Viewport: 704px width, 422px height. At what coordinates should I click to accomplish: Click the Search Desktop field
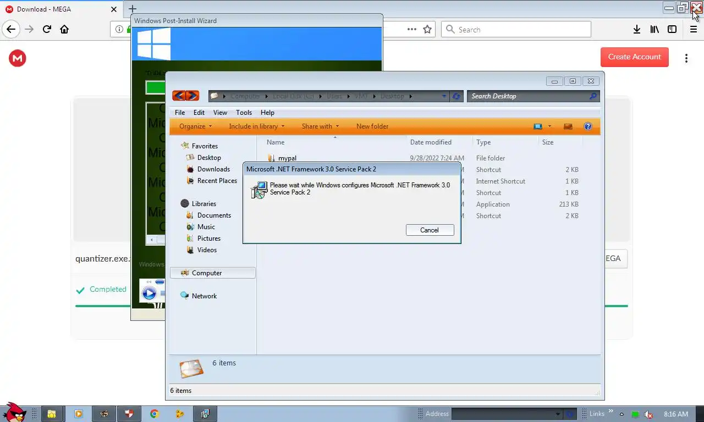[x=527, y=96]
